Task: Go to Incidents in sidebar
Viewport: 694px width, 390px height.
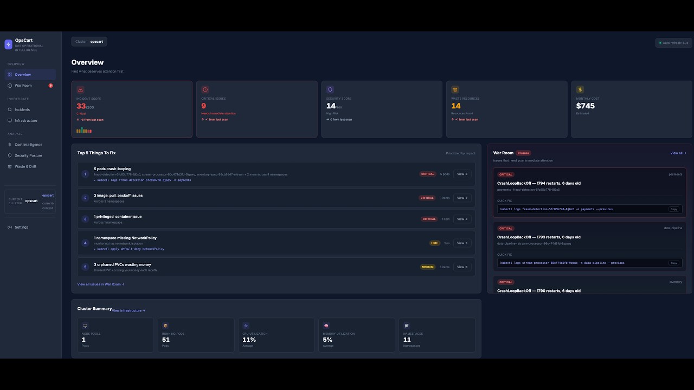Action: tap(30, 109)
